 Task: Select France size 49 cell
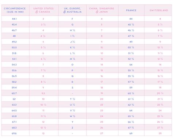(131, 42)
